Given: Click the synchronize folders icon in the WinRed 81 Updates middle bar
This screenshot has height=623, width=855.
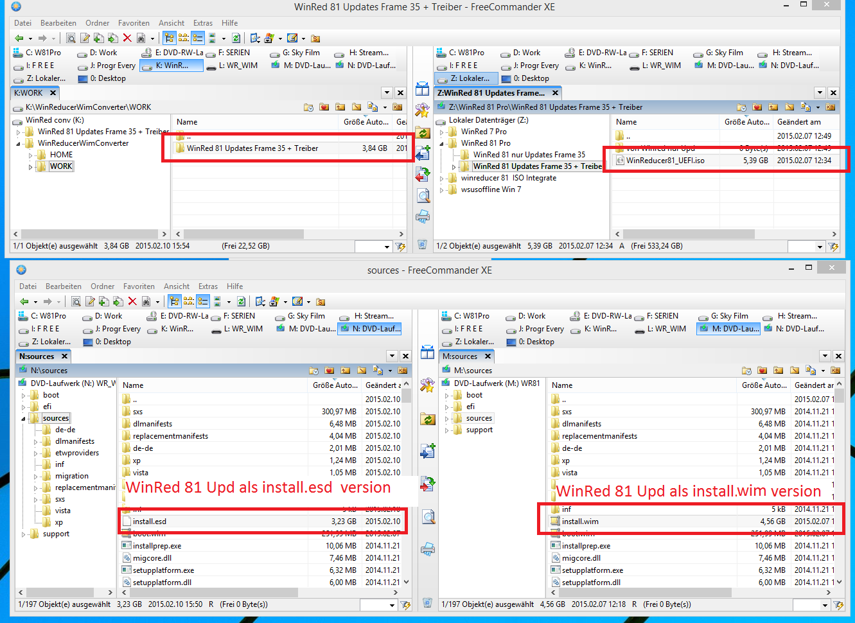Looking at the screenshot, I should 422,133.
